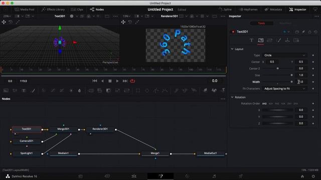The width and height of the screenshot is (321, 180).
Task: Switch to Tools tab in Inspector
Action: pyautogui.click(x=261, y=23)
